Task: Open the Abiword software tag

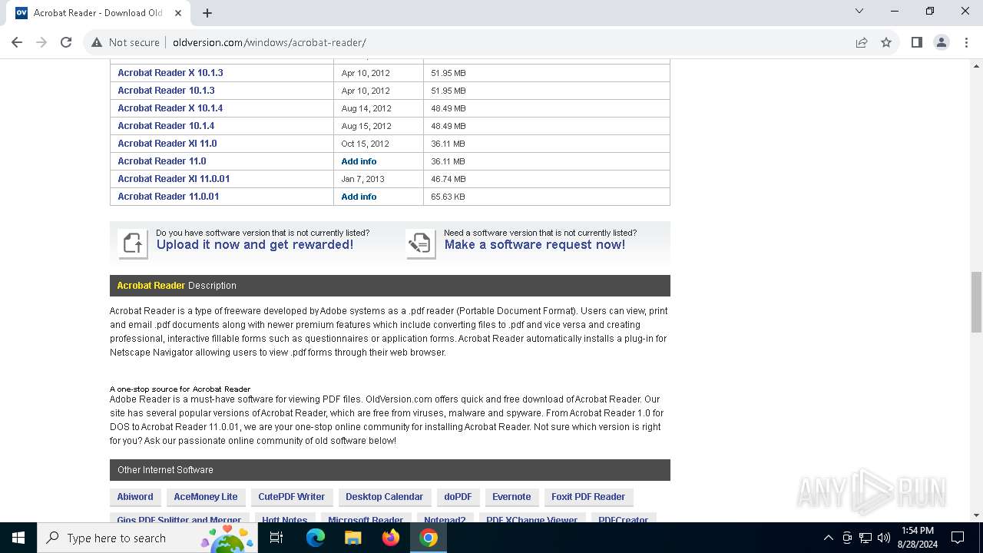Action: (x=135, y=497)
